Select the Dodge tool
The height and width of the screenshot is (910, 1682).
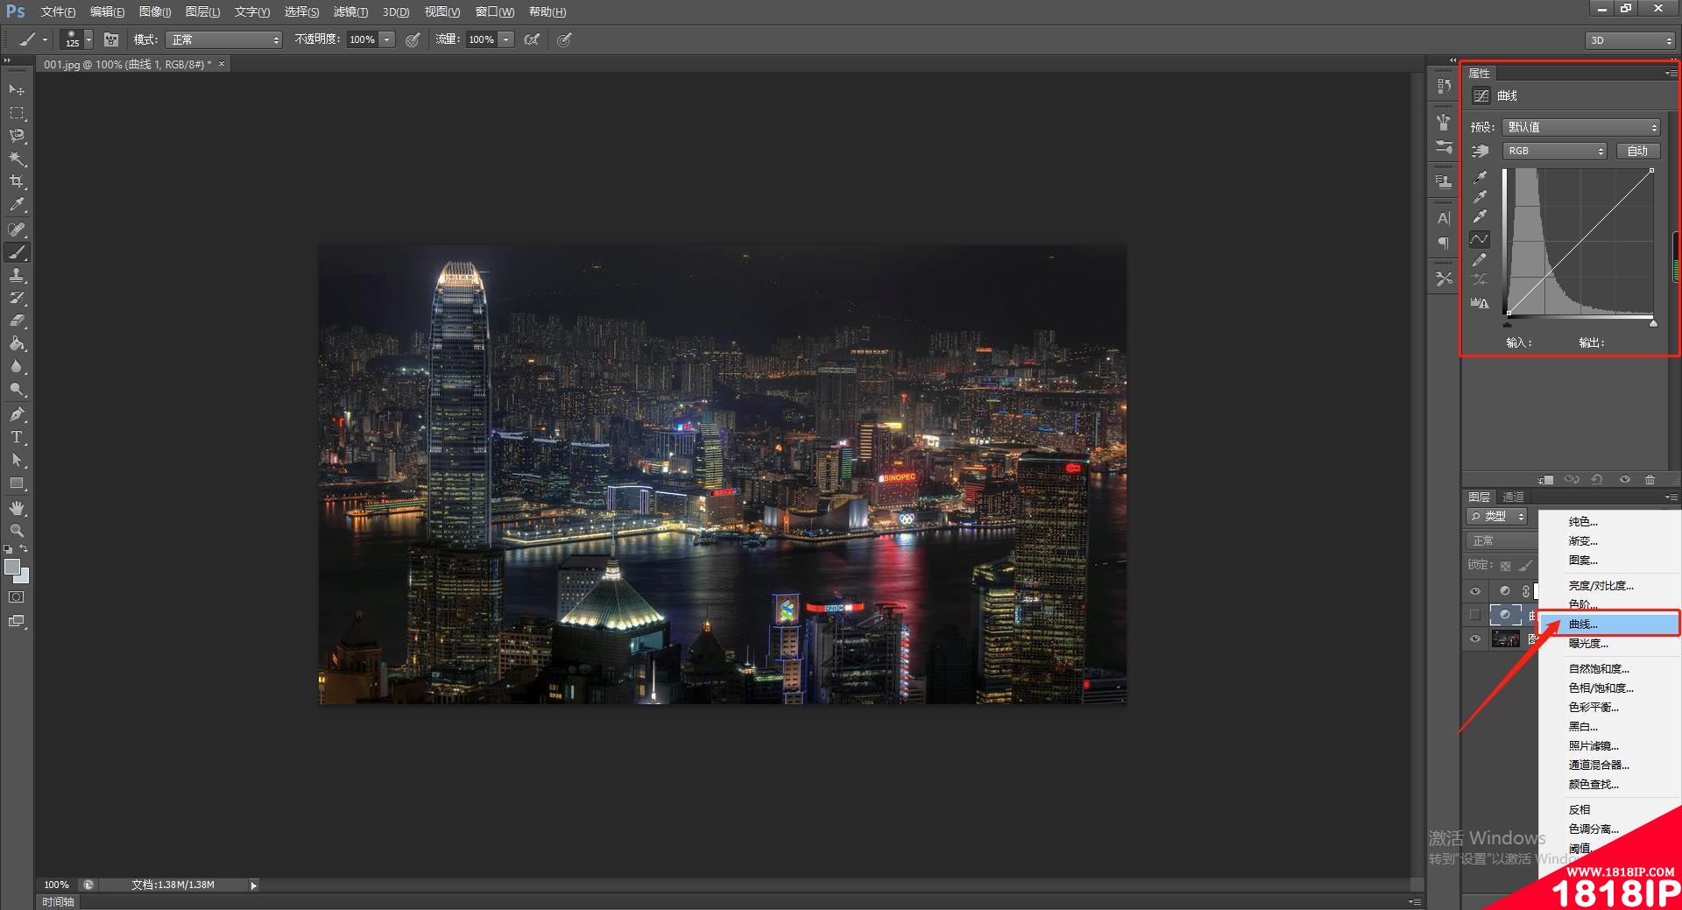pyautogui.click(x=17, y=390)
